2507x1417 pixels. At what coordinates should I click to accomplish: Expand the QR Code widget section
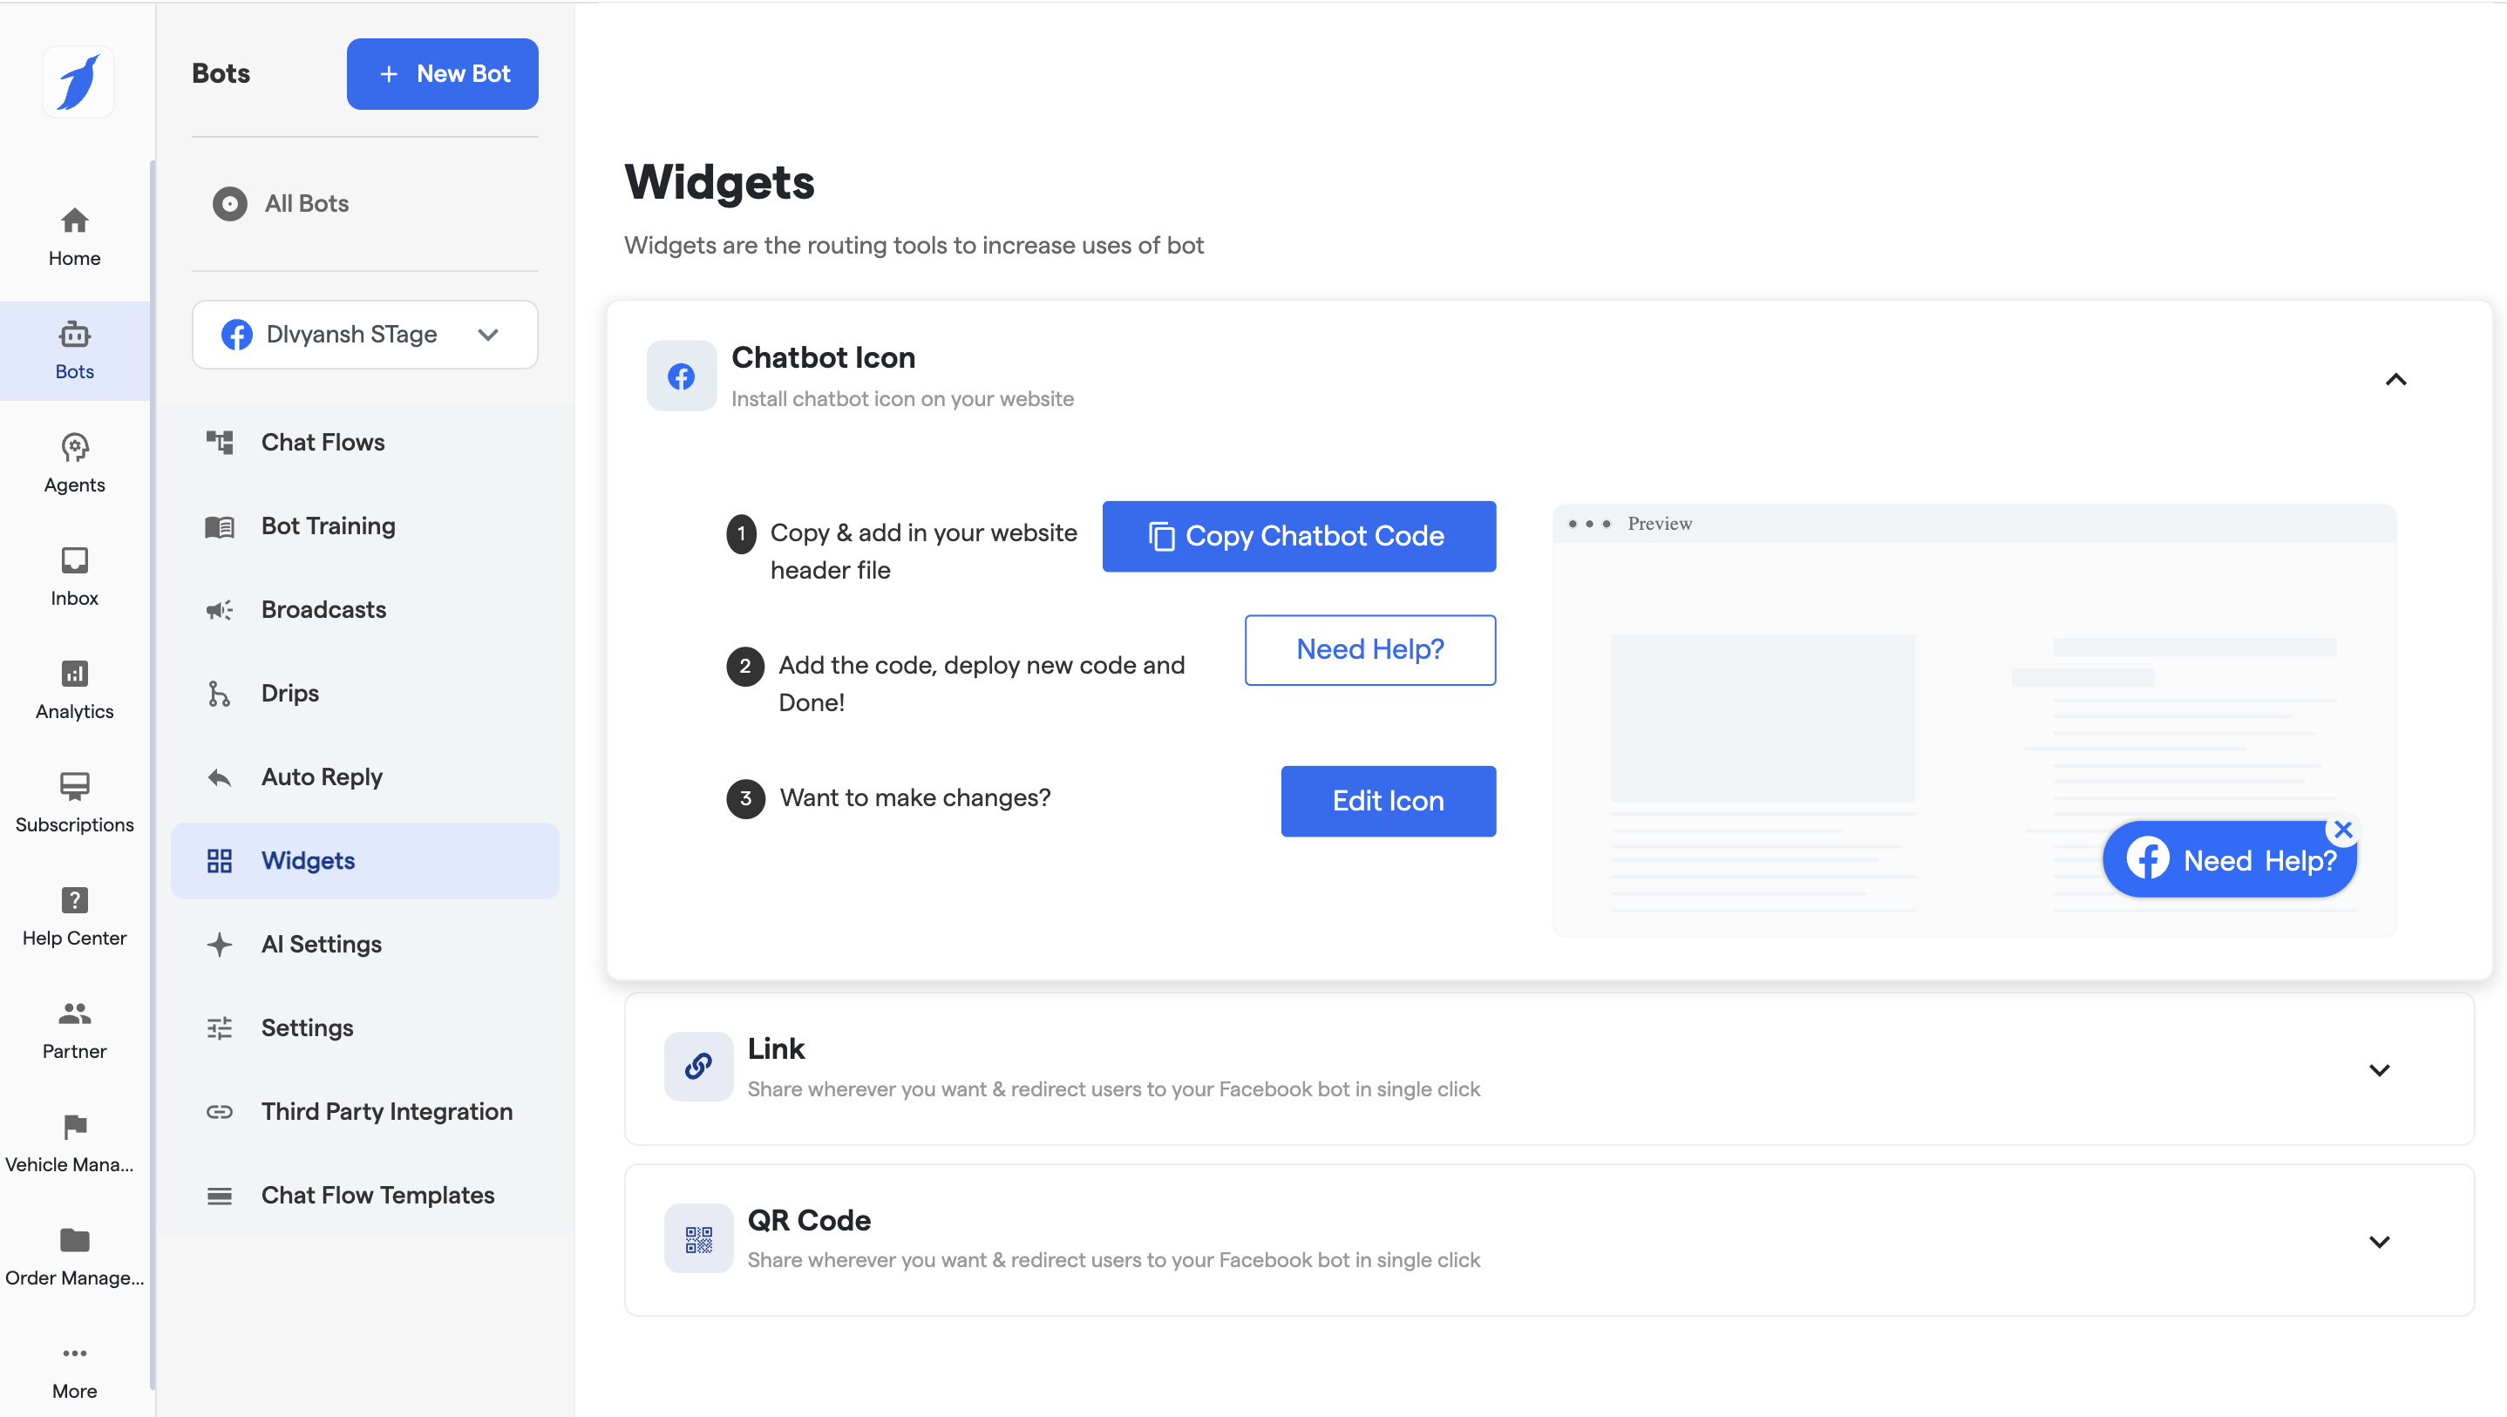2379,1242
